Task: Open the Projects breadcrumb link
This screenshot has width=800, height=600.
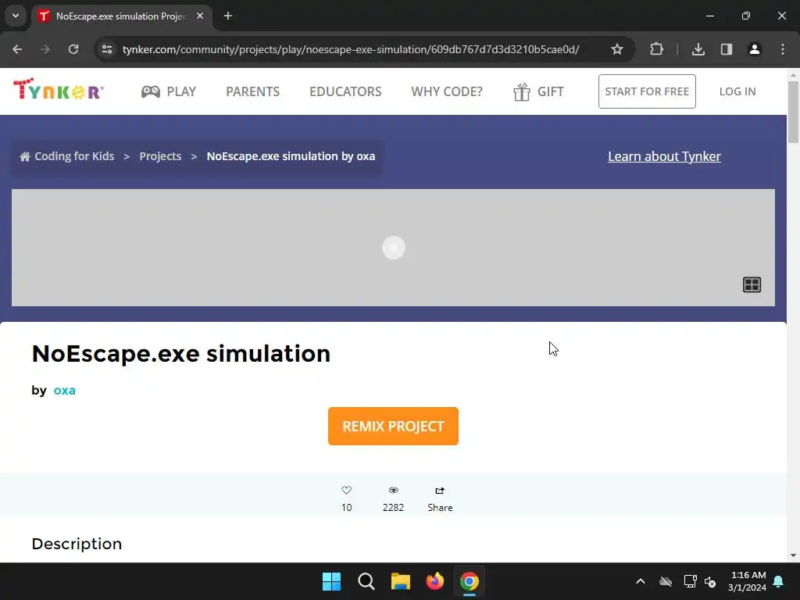Action: click(x=160, y=156)
